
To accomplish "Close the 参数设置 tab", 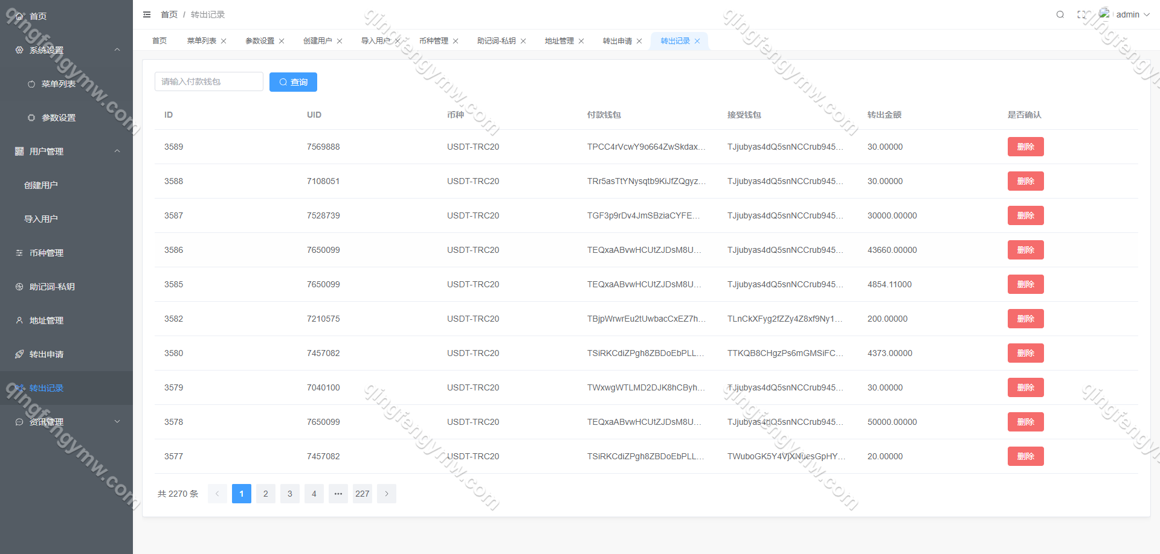I will point(282,41).
